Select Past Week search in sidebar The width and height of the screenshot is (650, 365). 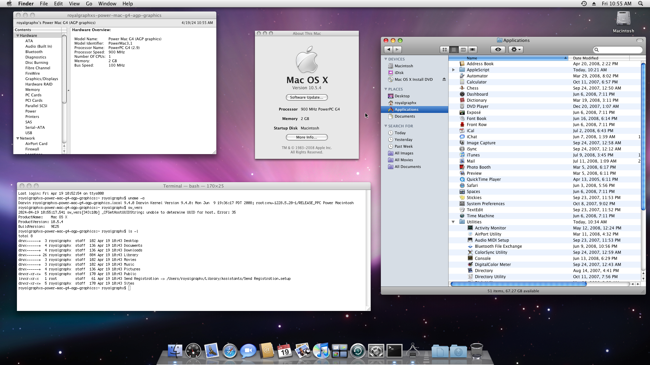pyautogui.click(x=403, y=146)
